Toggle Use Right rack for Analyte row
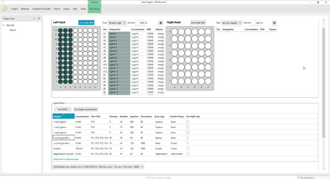This screenshot has width=330, height=179. [x=188, y=148]
